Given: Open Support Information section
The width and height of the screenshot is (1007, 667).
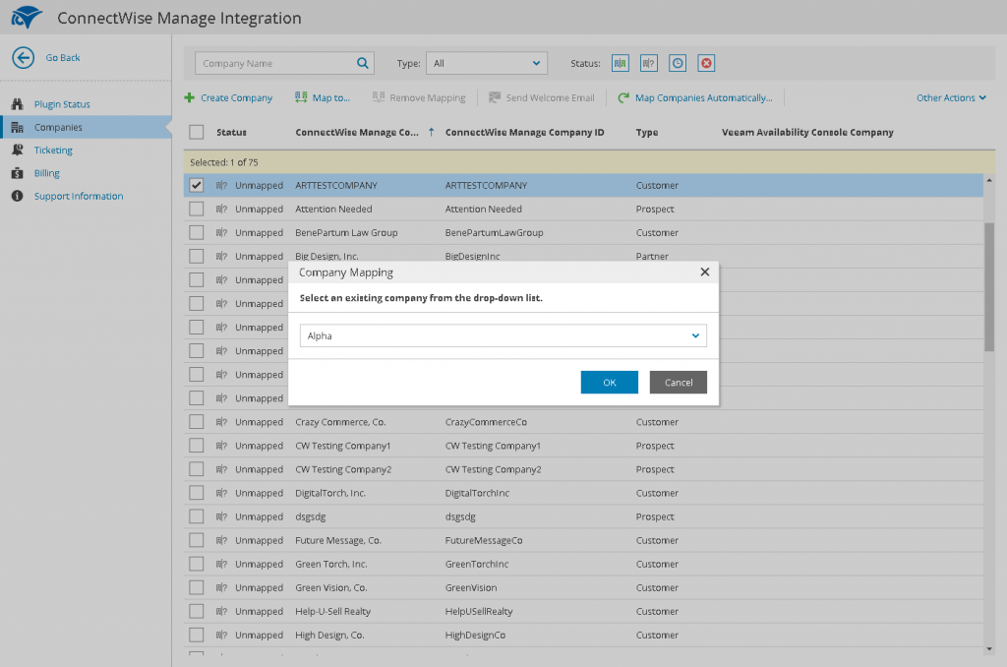Looking at the screenshot, I should pyautogui.click(x=79, y=196).
